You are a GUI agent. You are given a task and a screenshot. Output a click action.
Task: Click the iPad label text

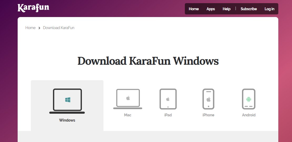(x=168, y=115)
